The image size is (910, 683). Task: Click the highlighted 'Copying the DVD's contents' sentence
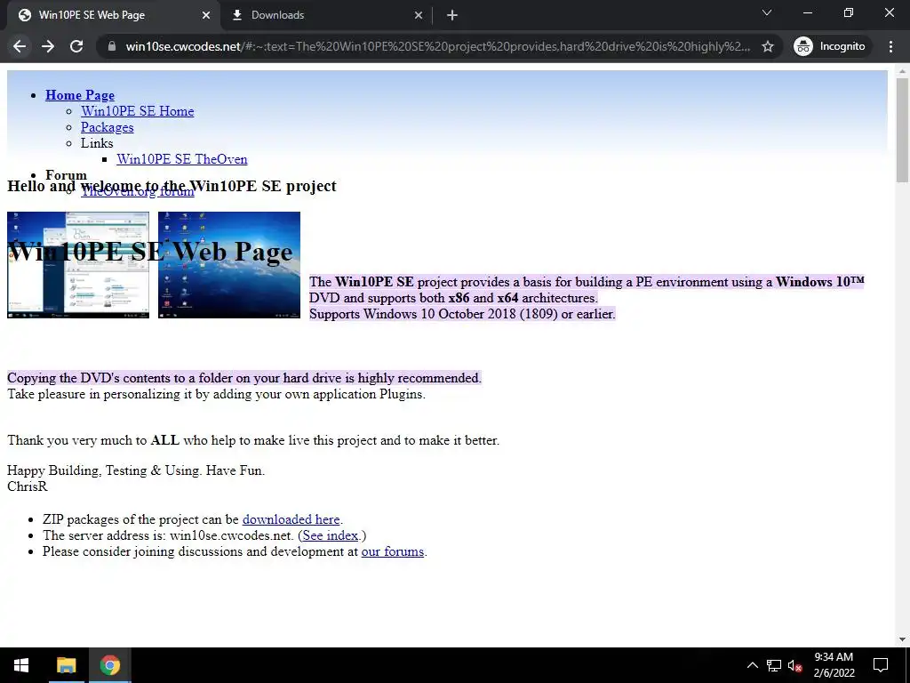[244, 378]
